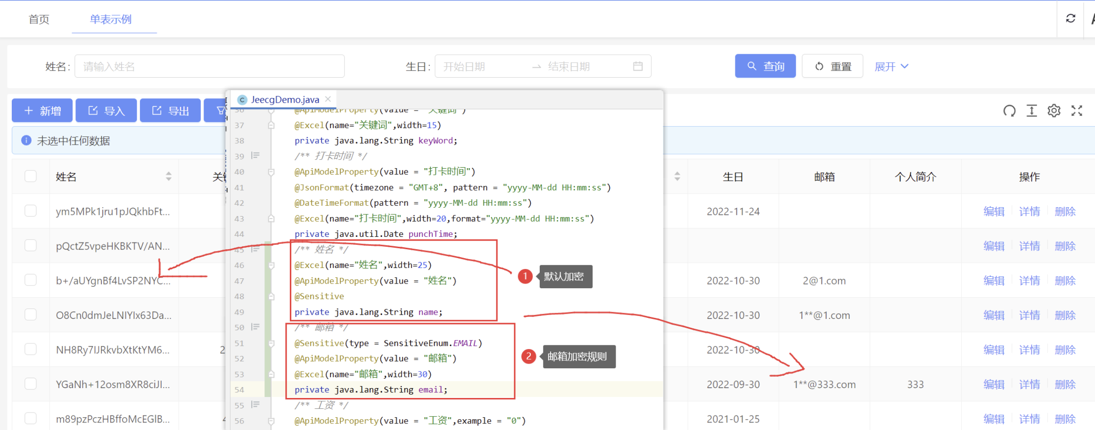Open the table column settings gear
Image resolution: width=1095 pixels, height=430 pixels.
1054,111
